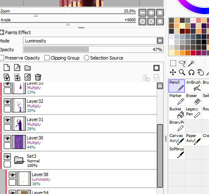Merge layer down icon
The image size is (209, 194).
17,77
